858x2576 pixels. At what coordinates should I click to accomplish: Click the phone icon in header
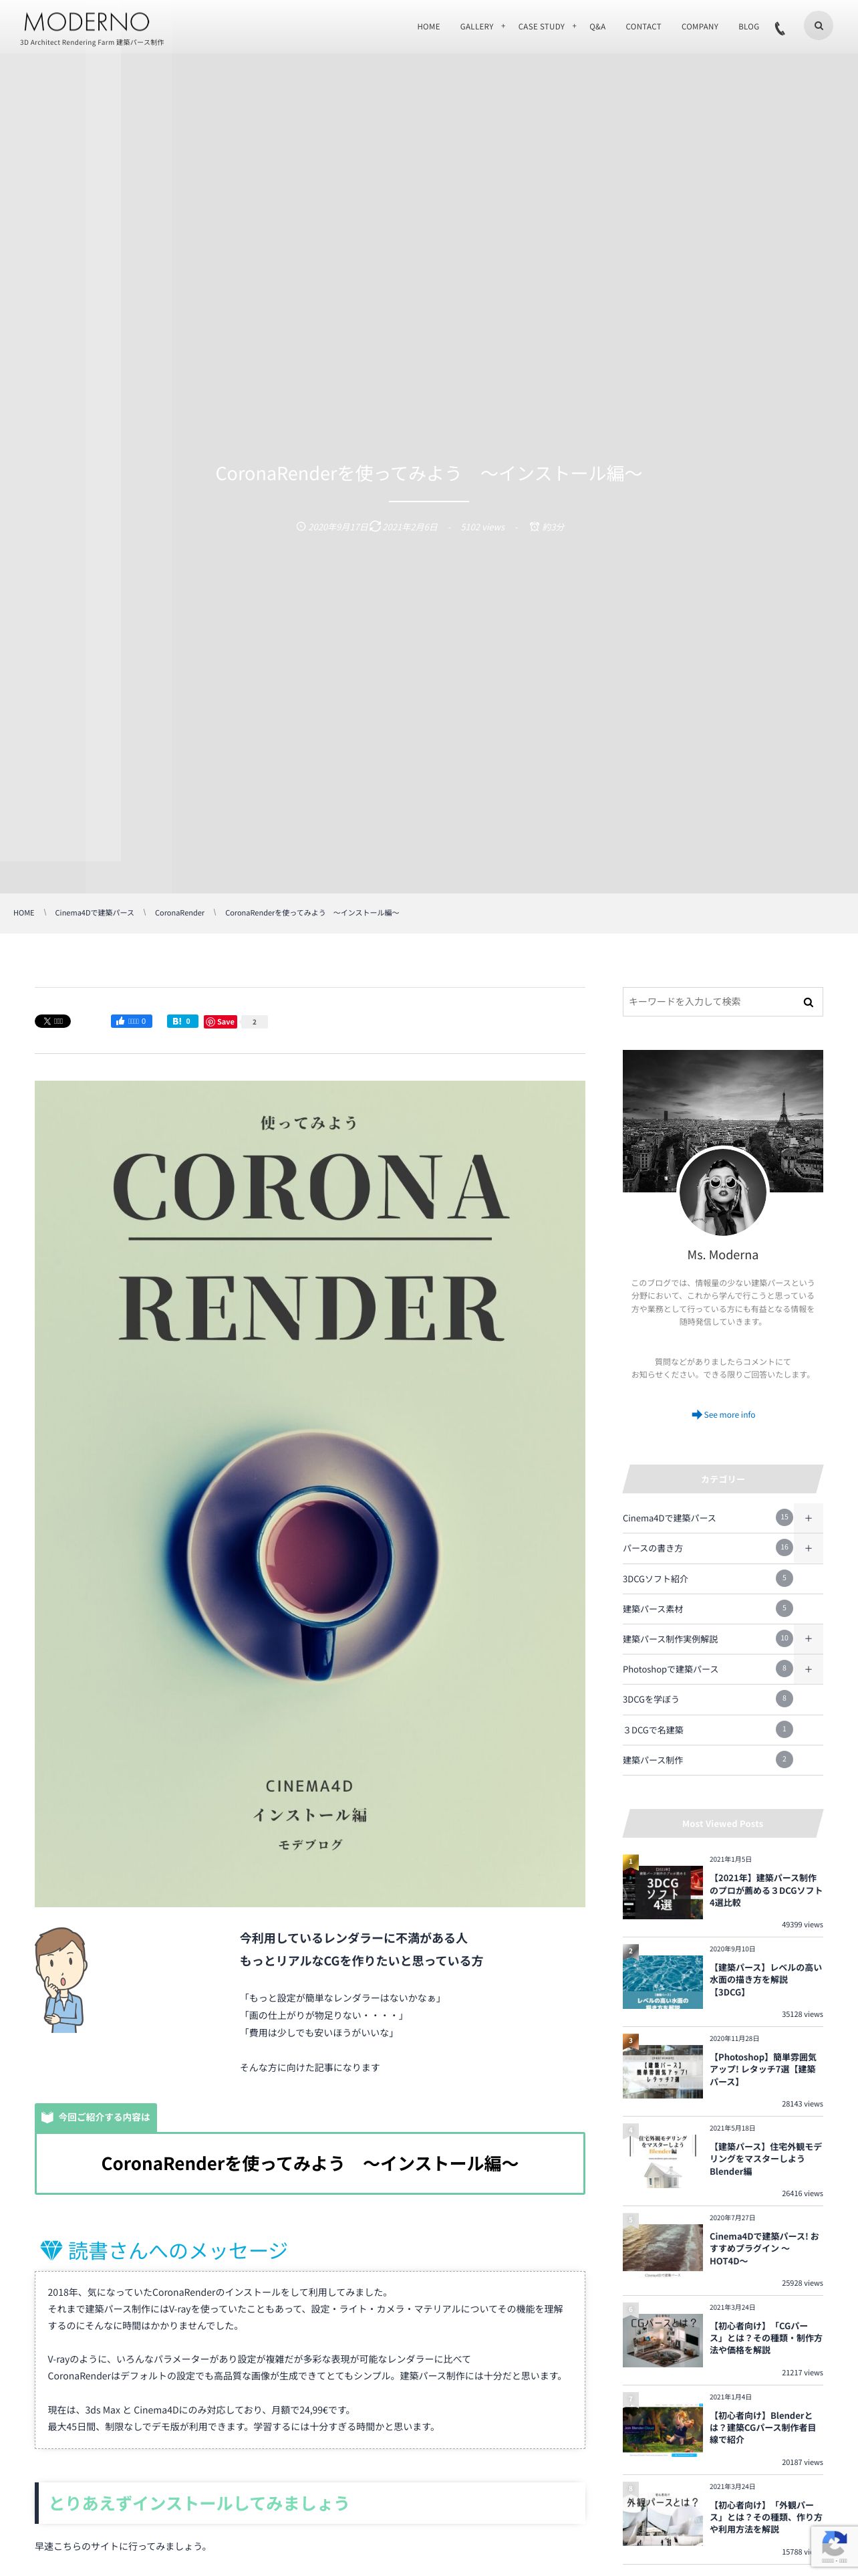780,28
